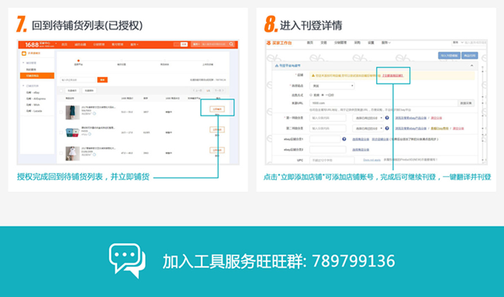This screenshot has width=504, height=297.
Task: Click the magnifier search icon in 1688 header
Action: 231,44
